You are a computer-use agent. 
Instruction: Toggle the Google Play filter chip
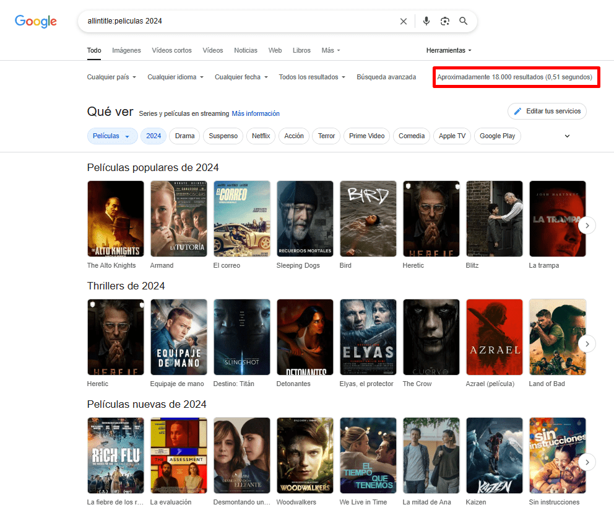[x=497, y=136]
